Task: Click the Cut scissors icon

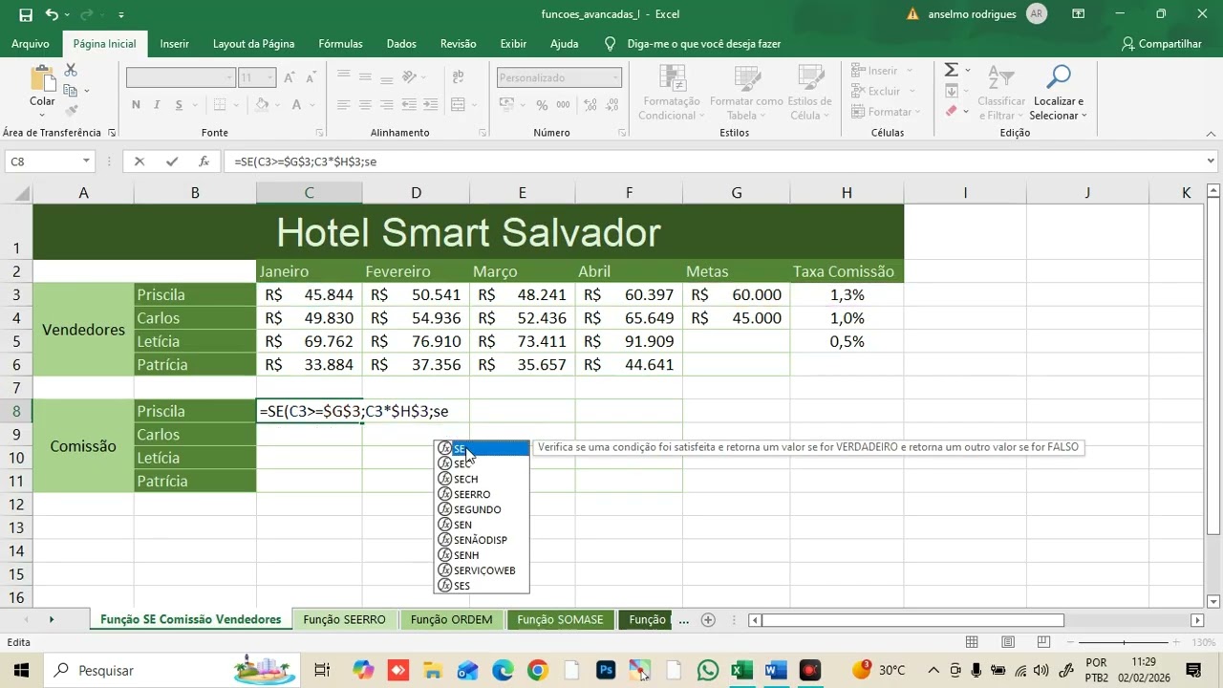Action: (x=71, y=71)
